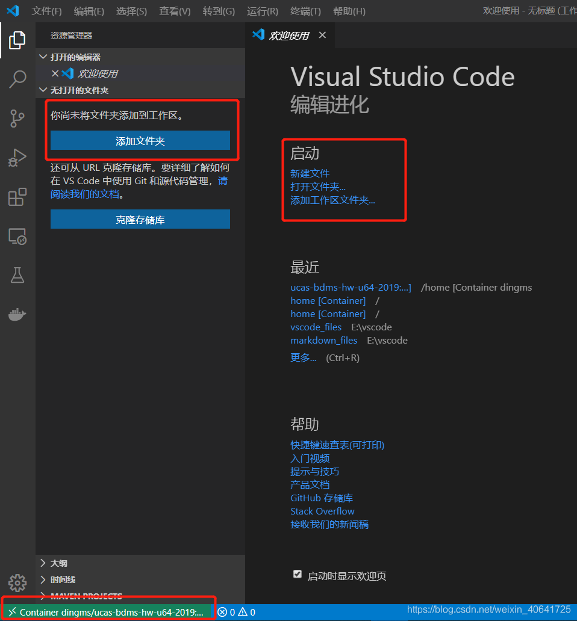This screenshot has height=621, width=577.
Task: Open recent markdown_files folder
Action: 324,341
